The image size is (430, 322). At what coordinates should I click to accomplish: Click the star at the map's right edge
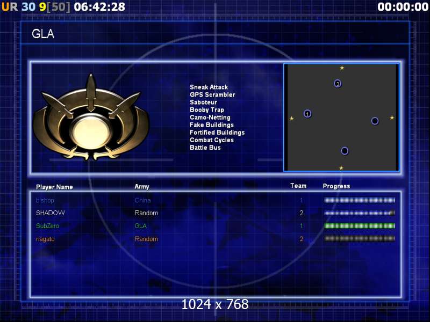pos(392,118)
